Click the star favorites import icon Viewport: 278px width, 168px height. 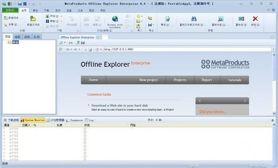pyautogui.click(x=138, y=16)
